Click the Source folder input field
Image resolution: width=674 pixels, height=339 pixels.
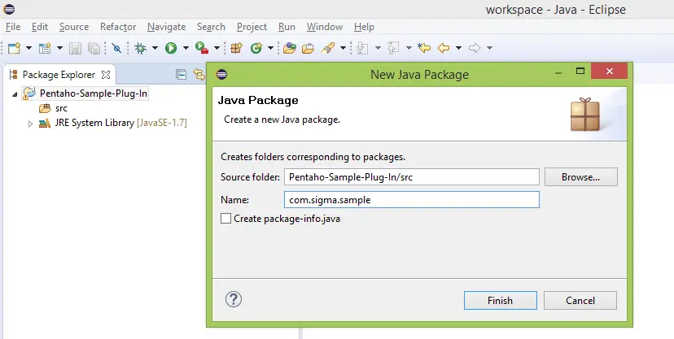[411, 176]
